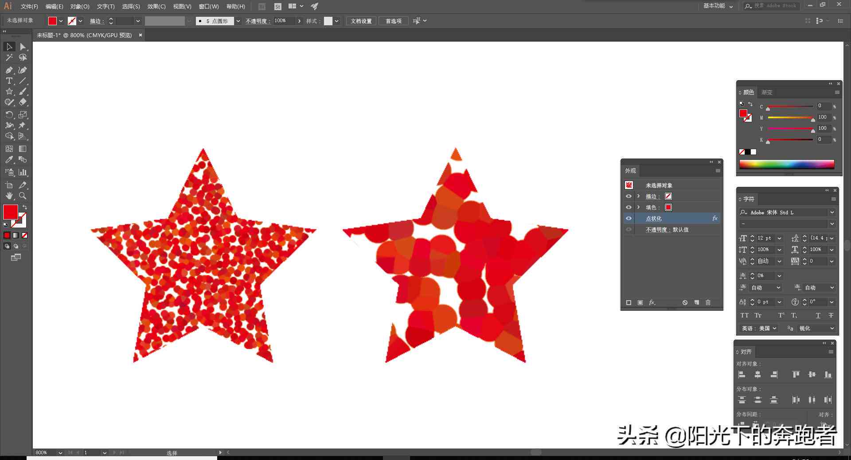The height and width of the screenshot is (460, 851).
Task: Click the 文档设置 button
Action: (361, 21)
